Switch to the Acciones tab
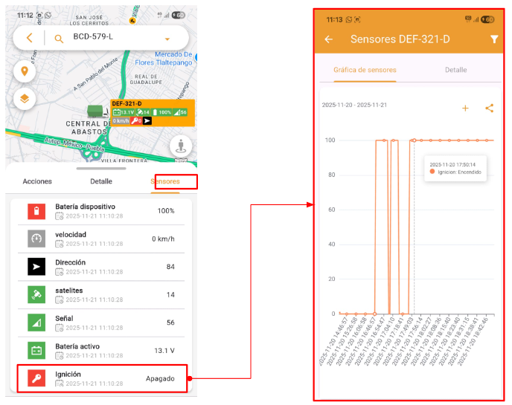The height and width of the screenshot is (405, 512). click(37, 181)
